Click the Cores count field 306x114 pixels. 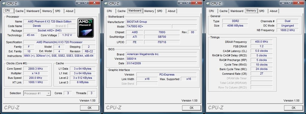pos(68,93)
